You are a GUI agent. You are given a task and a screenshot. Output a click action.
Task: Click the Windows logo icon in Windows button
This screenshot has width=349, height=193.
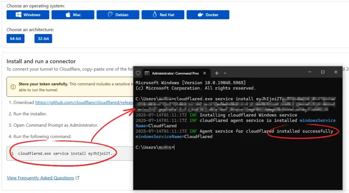(18, 15)
